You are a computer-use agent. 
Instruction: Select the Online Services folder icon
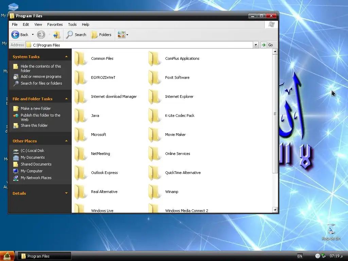(x=154, y=154)
